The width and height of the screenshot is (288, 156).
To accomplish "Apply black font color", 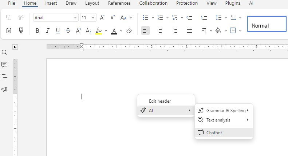I will pyautogui.click(x=114, y=31).
